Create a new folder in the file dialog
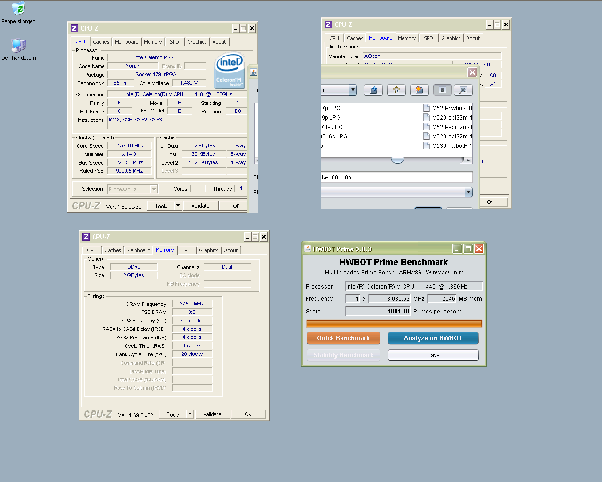Viewport: 602px width, 482px height. pyautogui.click(x=420, y=90)
